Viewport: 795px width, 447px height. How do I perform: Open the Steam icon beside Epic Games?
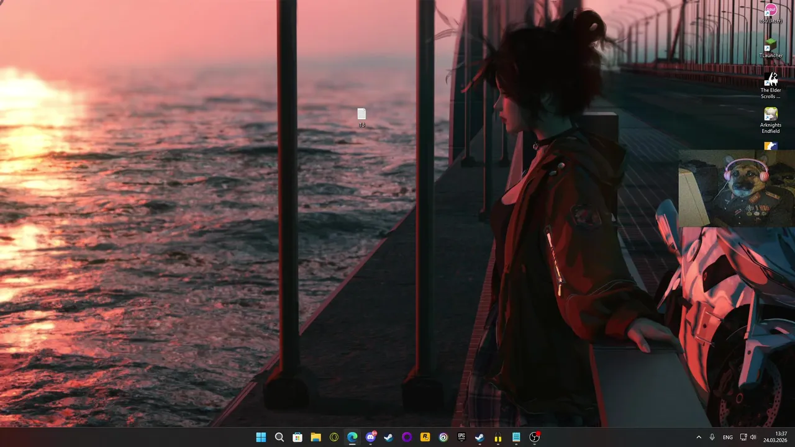479,437
